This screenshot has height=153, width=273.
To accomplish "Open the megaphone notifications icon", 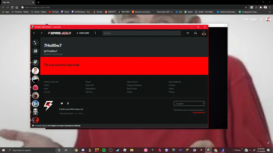I will (x=188, y=33).
